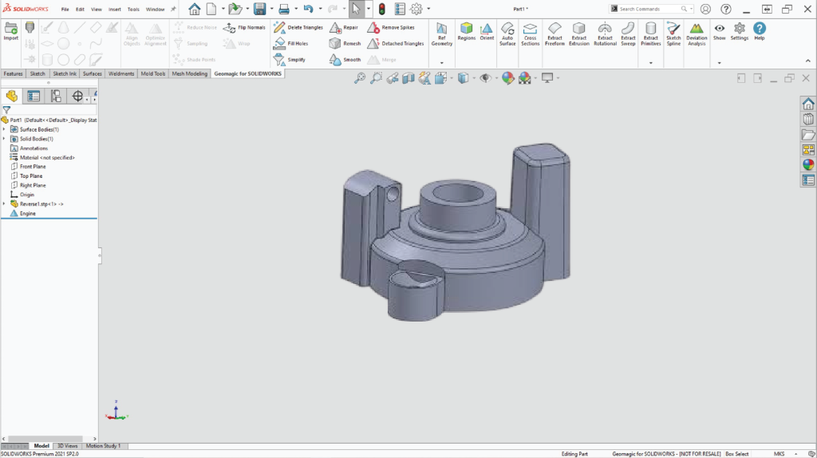The height and width of the screenshot is (458, 817).
Task: Click the Cross Sections icon
Action: click(530, 32)
